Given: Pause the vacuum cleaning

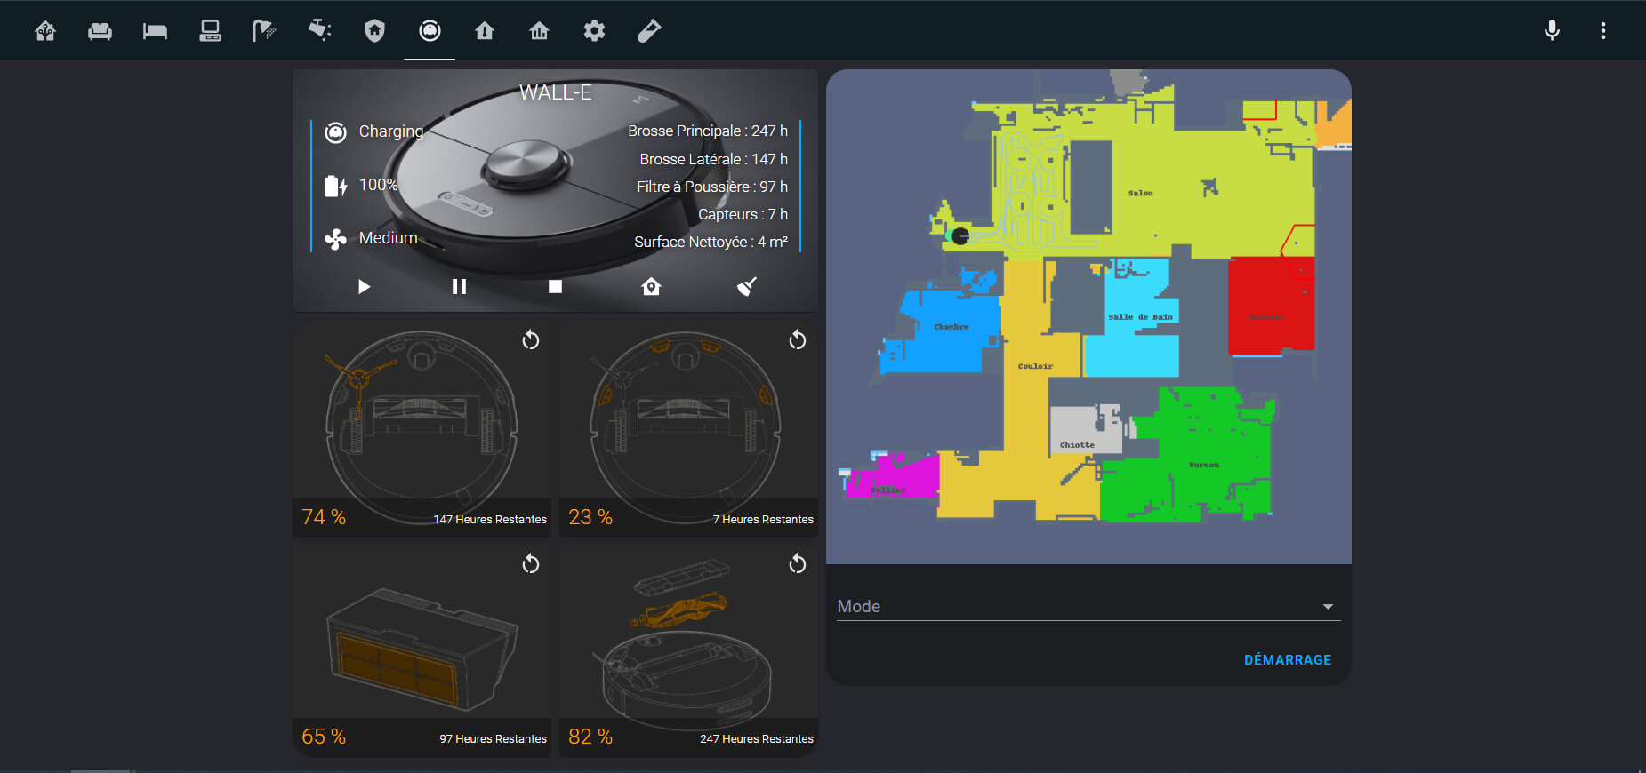Looking at the screenshot, I should click(459, 286).
